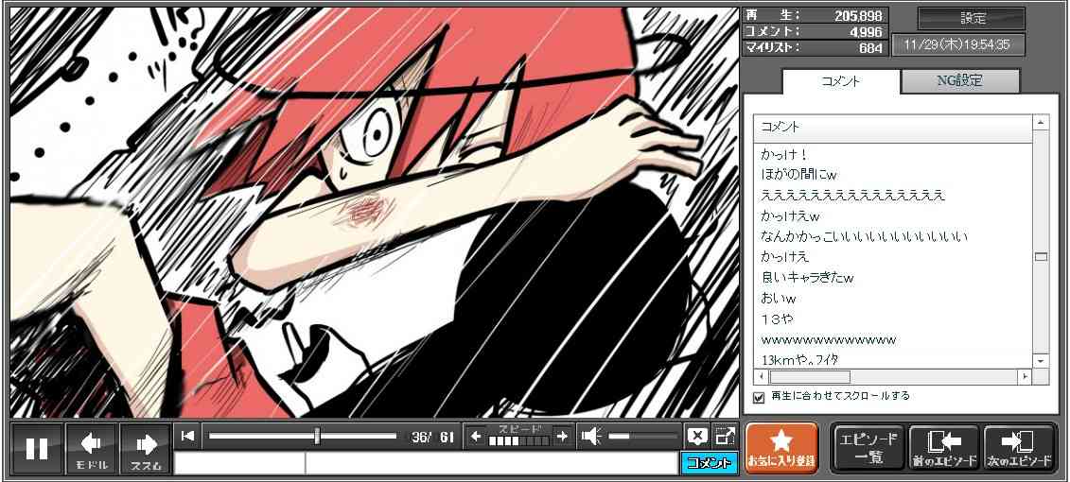Decrease speed with the left arrow
Viewport: 1070px width, 482px height.
point(476,436)
